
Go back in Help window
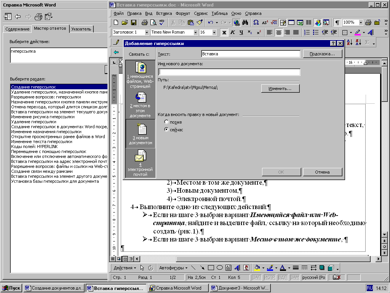click(x=18, y=17)
